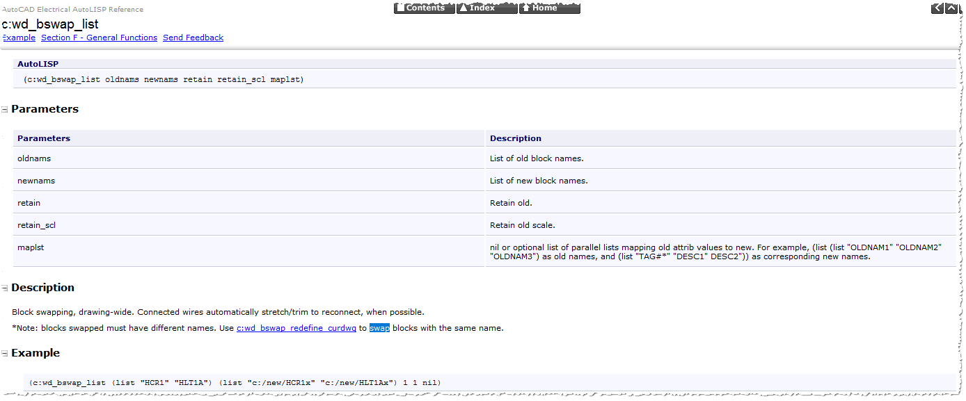Collapse the Example section

(4, 353)
